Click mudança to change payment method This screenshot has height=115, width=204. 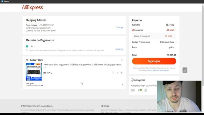pos(119,49)
